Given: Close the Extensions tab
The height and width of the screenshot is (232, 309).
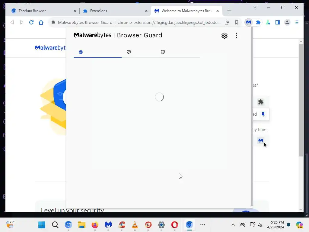Looking at the screenshot, I should click(x=146, y=11).
